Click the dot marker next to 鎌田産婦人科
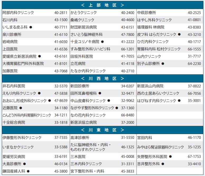Screen dimensions: 205x176 28,171
